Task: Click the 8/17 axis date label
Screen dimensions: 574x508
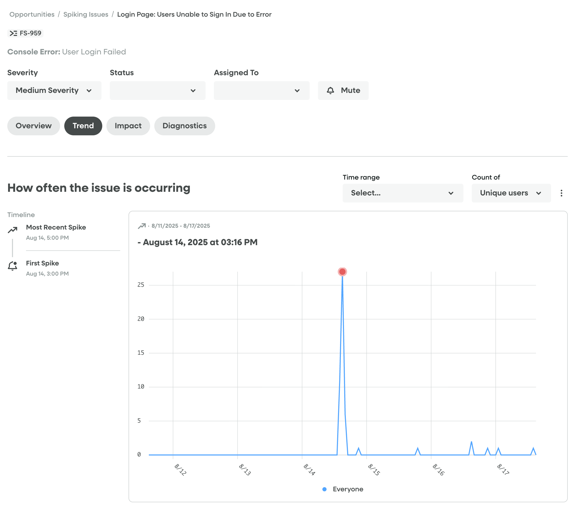Action: click(x=503, y=469)
